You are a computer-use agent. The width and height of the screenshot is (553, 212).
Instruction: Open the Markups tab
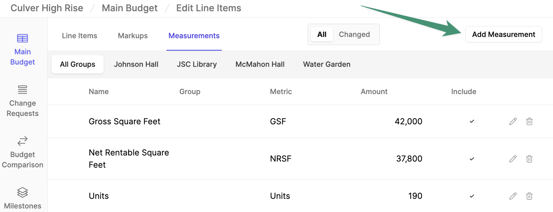click(133, 36)
